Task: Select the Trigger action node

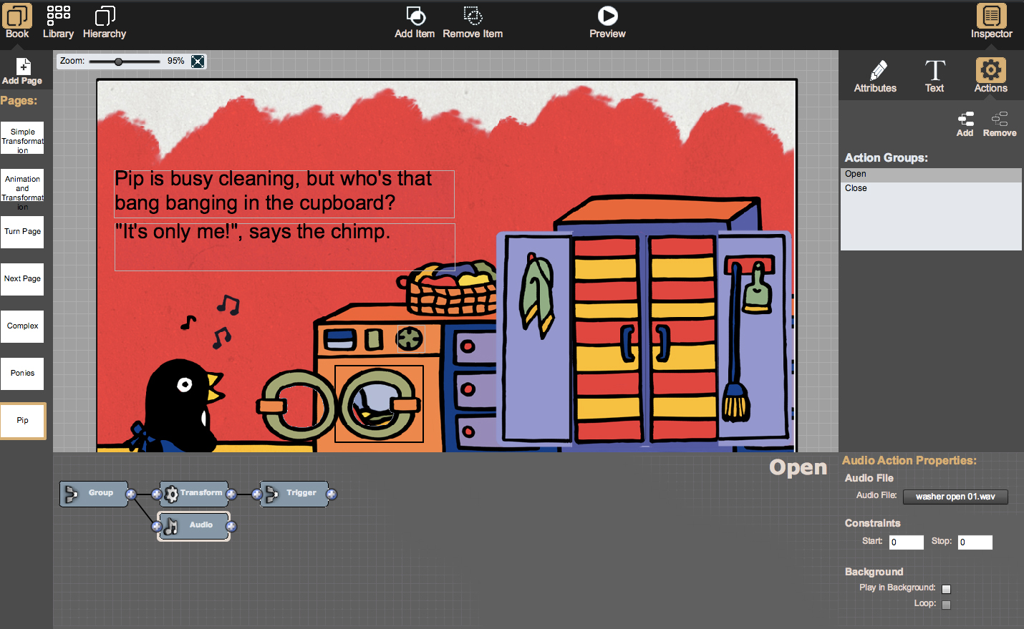Action: tap(294, 494)
